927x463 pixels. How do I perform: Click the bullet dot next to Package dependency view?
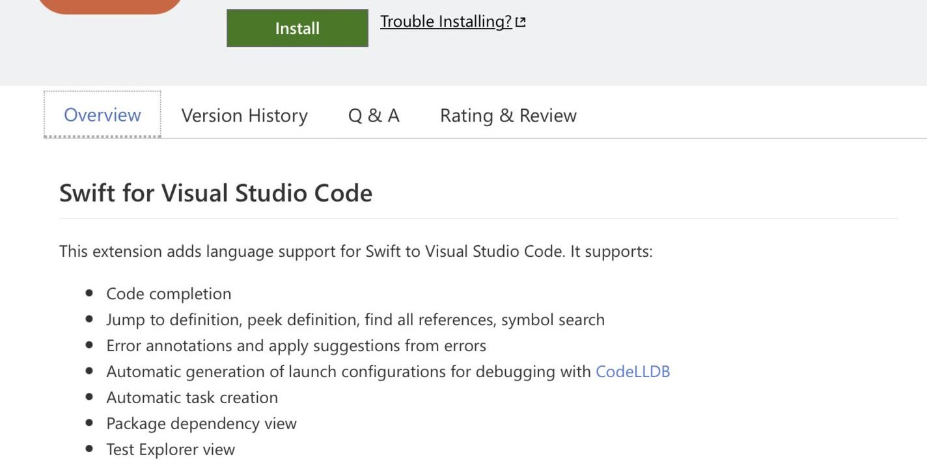pos(89,423)
